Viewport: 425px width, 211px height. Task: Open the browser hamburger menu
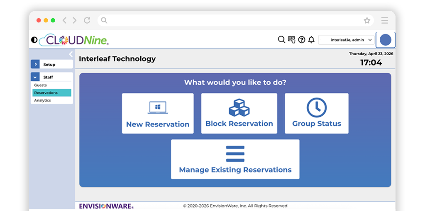385,20
